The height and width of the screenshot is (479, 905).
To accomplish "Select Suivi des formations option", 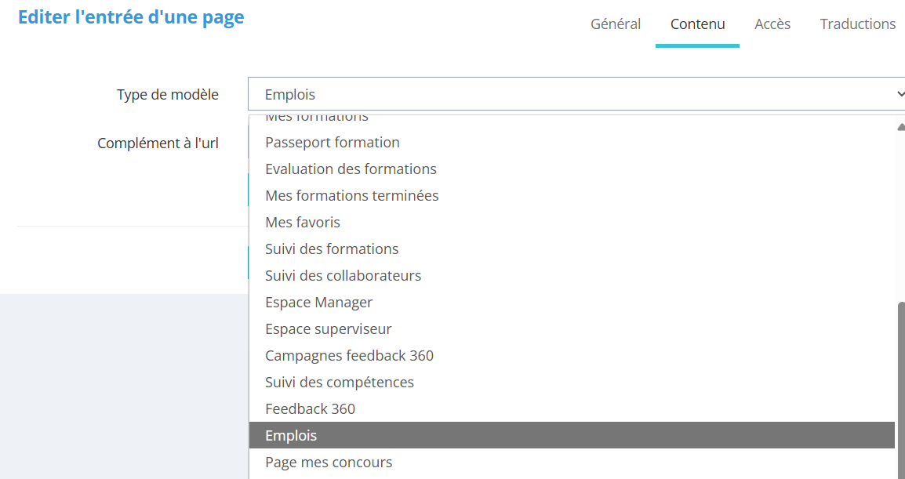I will tap(332, 249).
